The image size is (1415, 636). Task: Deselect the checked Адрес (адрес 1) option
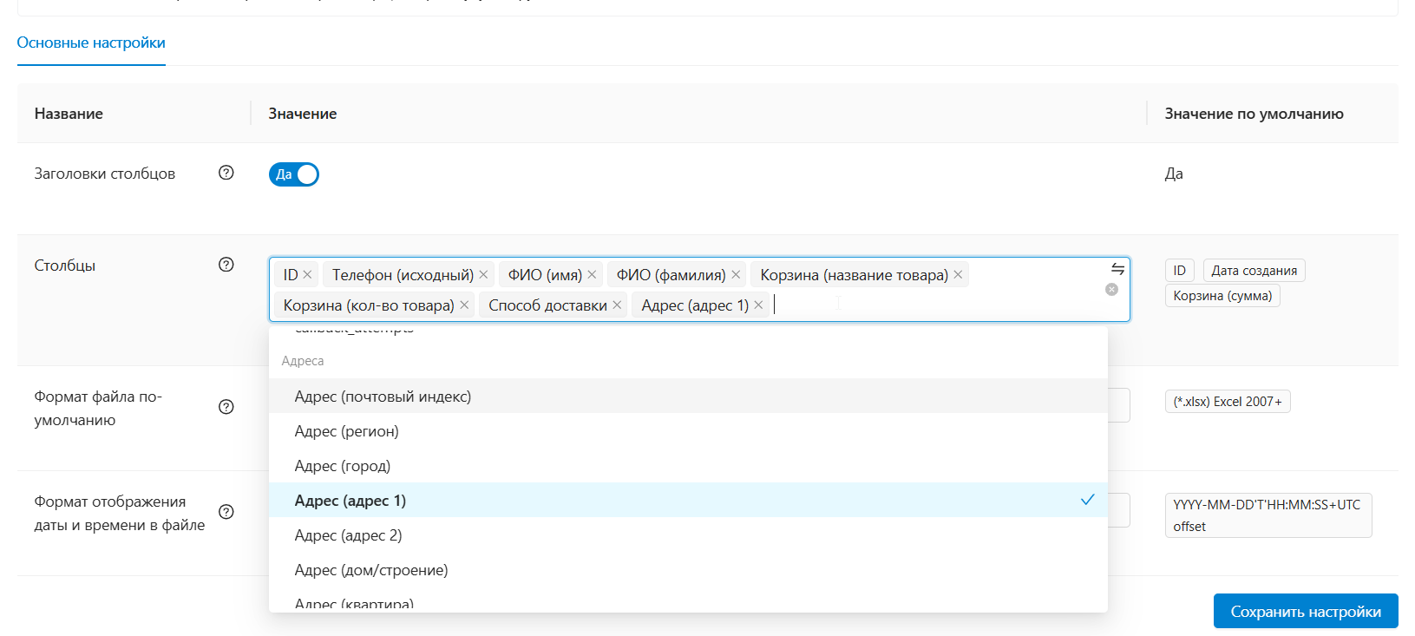[350, 501]
